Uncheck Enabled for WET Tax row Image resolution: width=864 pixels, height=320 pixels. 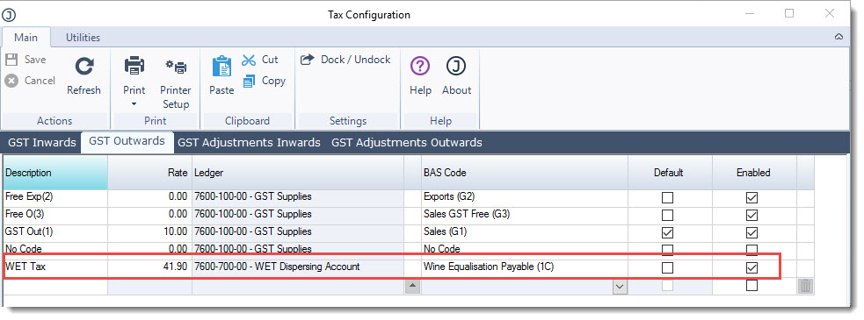[751, 267]
